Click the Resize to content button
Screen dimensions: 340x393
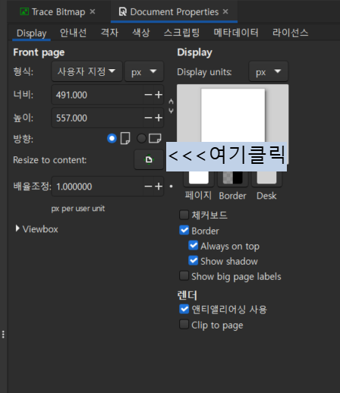tap(149, 159)
